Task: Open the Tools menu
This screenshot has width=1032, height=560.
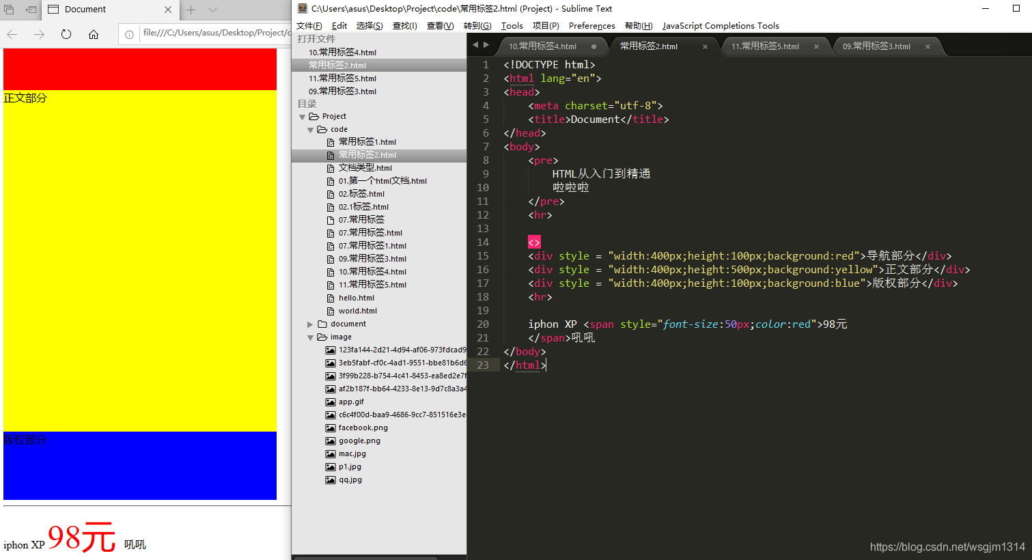Action: point(512,26)
